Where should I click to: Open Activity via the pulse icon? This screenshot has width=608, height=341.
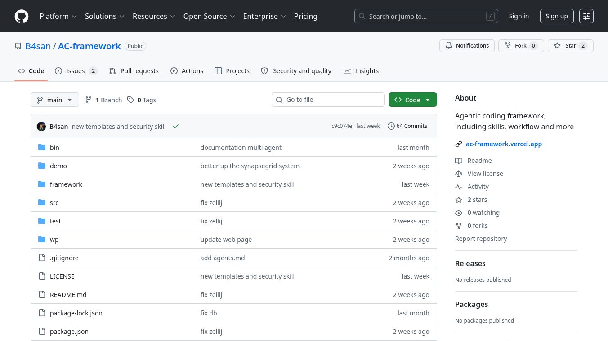pos(459,187)
